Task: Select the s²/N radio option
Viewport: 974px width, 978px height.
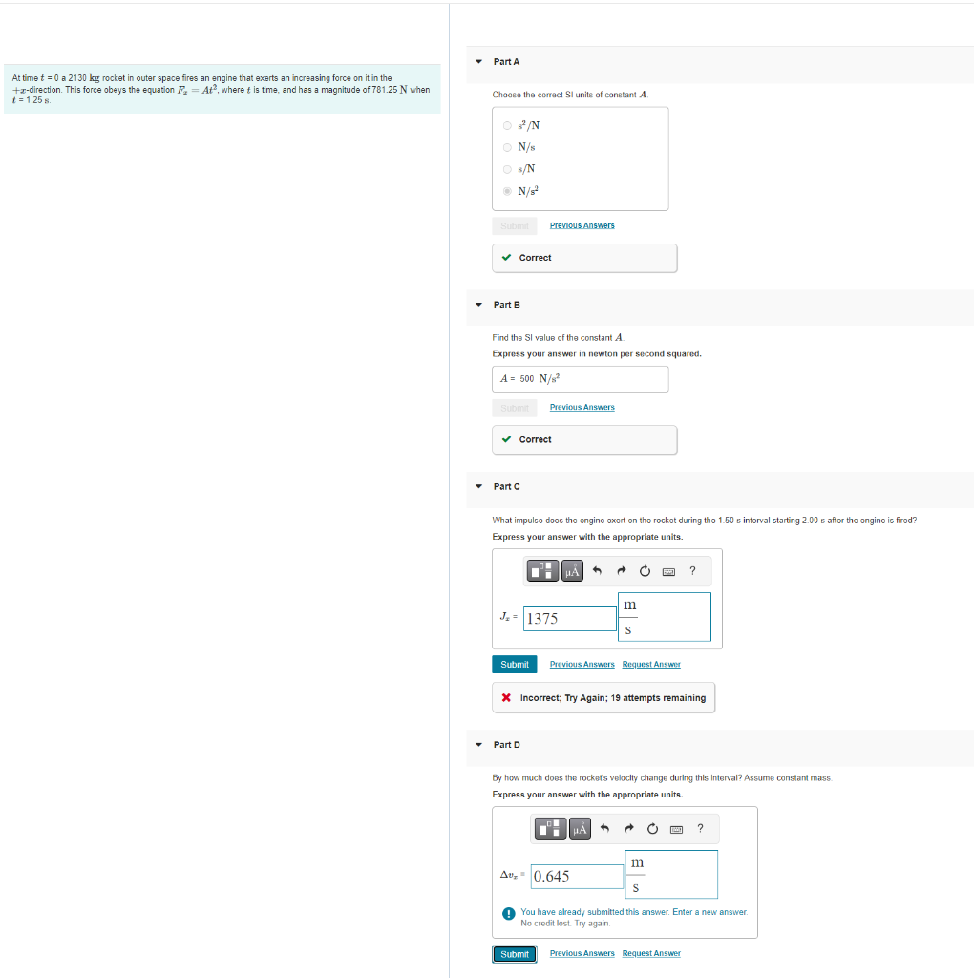Action: point(507,125)
